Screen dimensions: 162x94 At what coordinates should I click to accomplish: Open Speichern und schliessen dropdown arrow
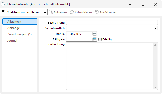(x=45, y=12)
